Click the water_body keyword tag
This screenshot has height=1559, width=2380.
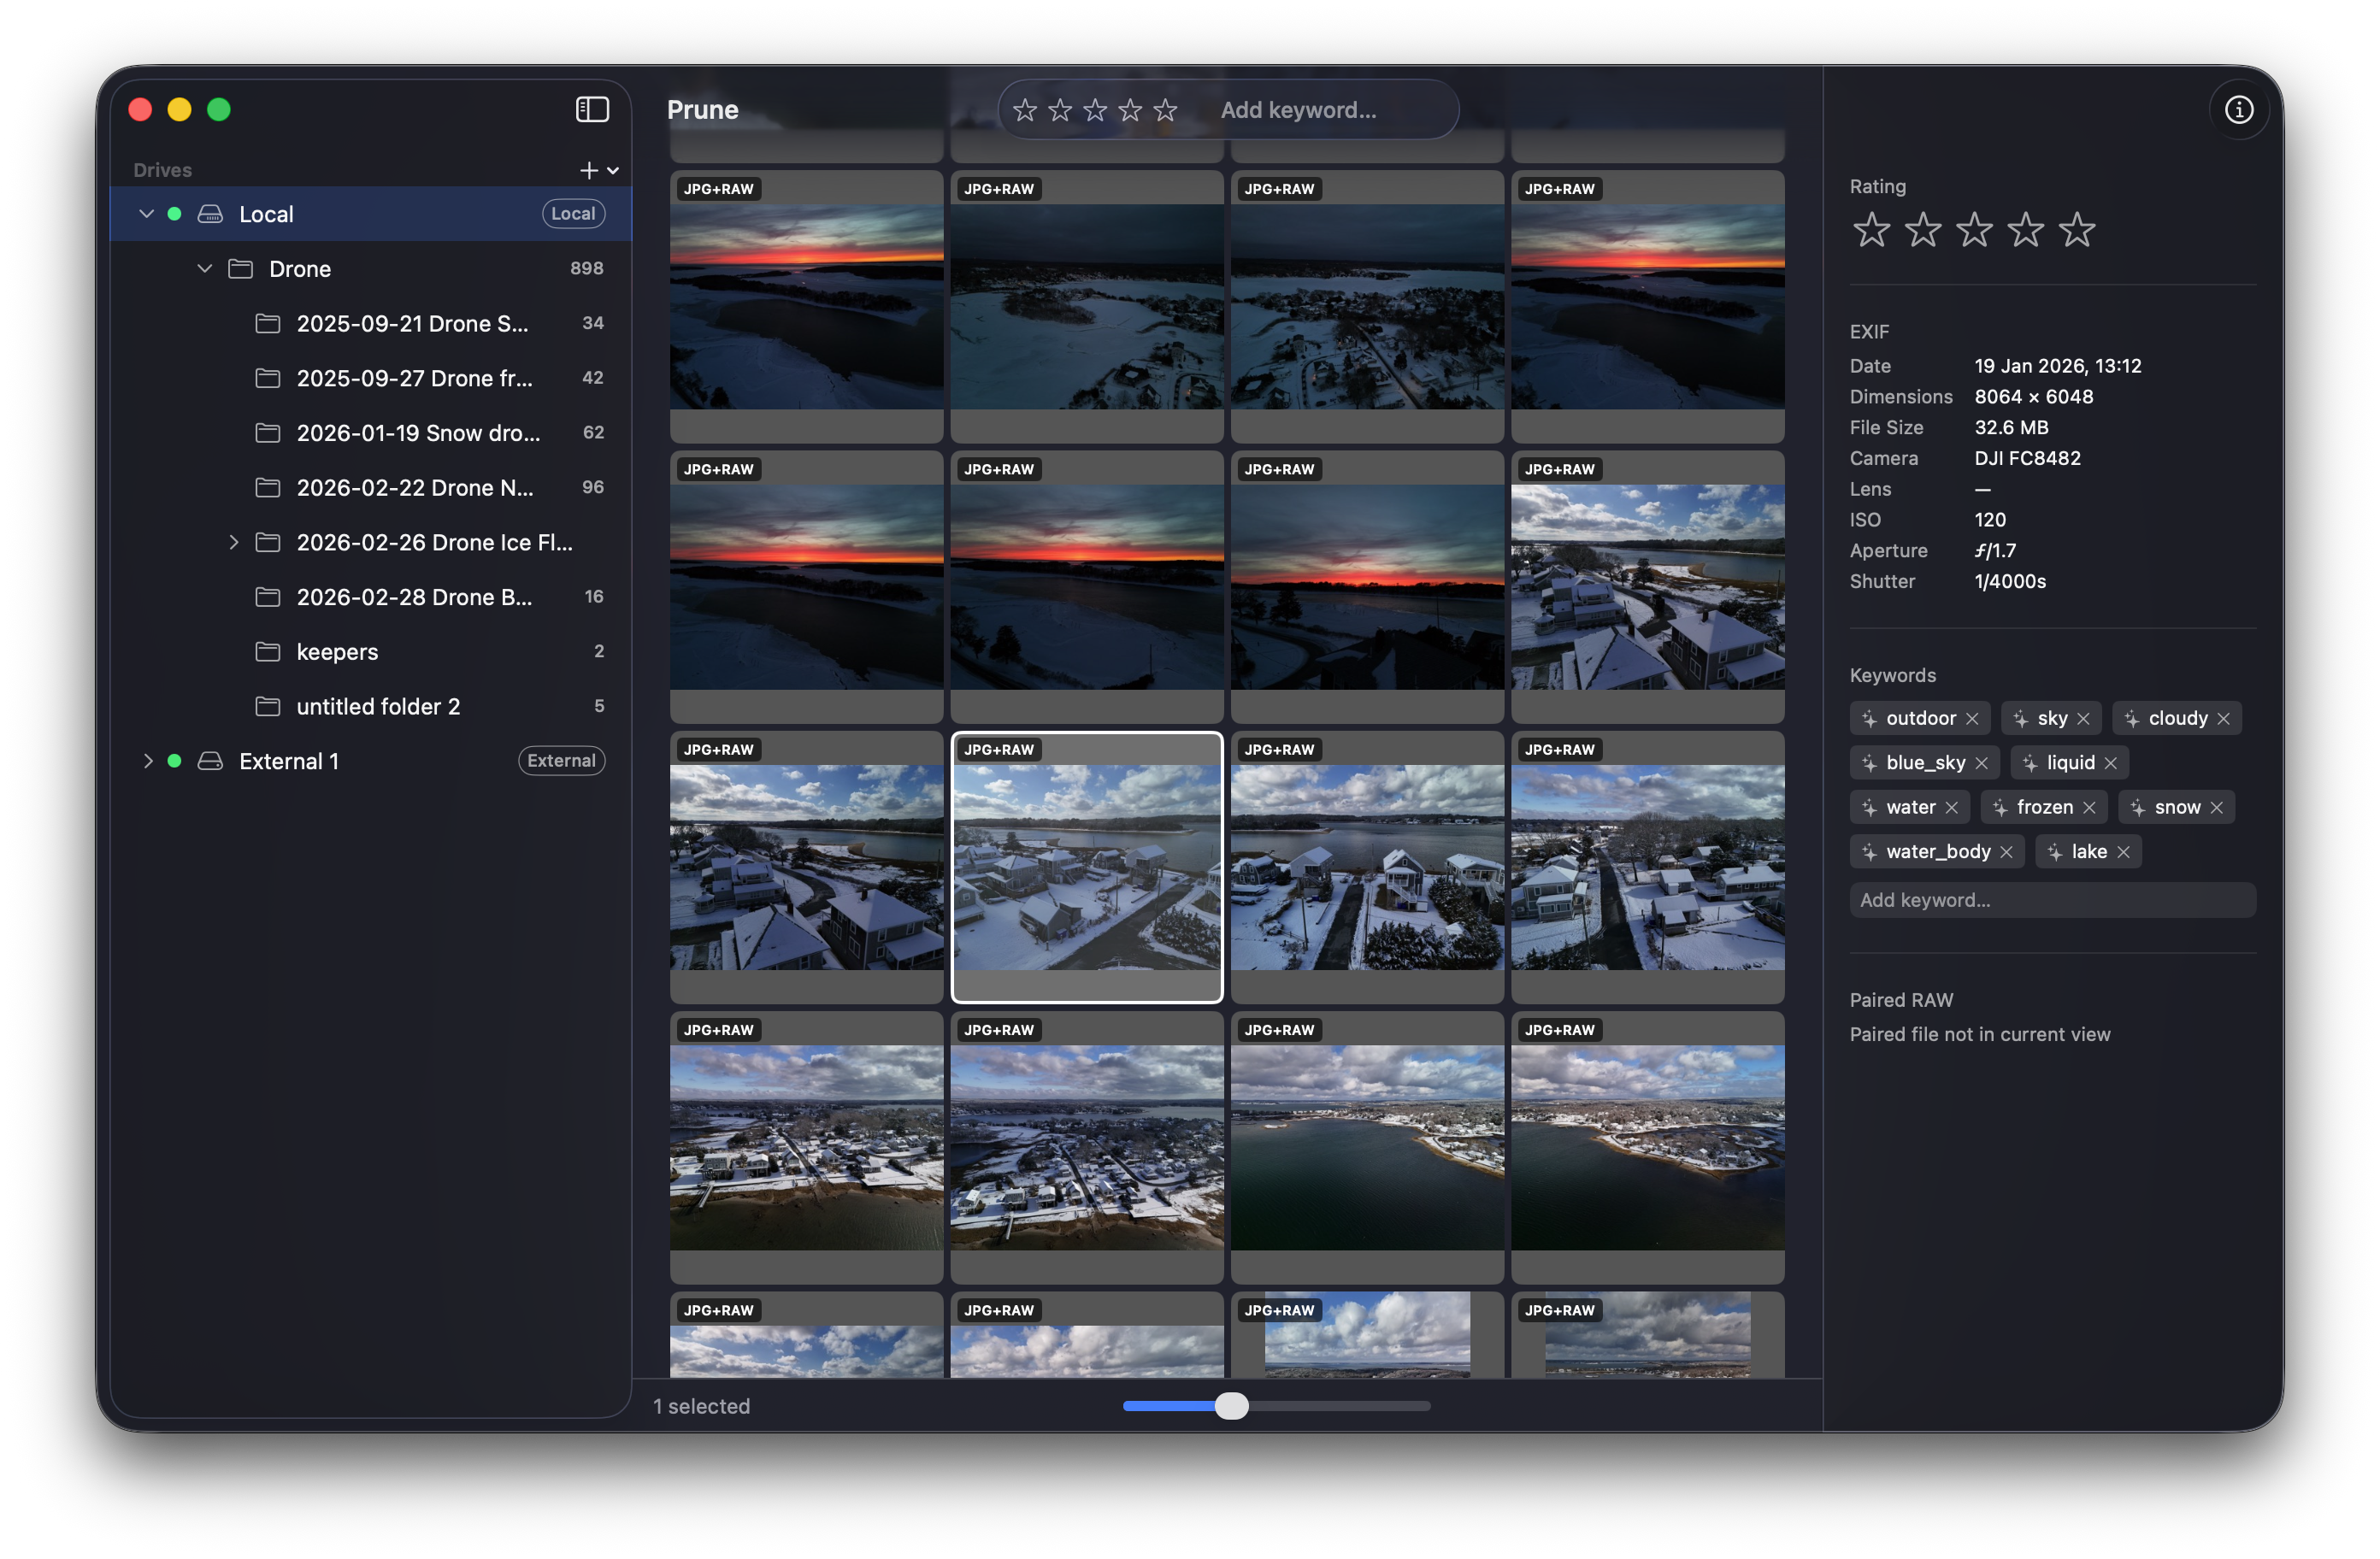point(1937,852)
